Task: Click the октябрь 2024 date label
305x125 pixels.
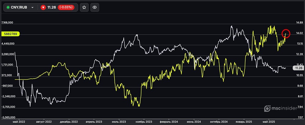Action: tap(219, 122)
